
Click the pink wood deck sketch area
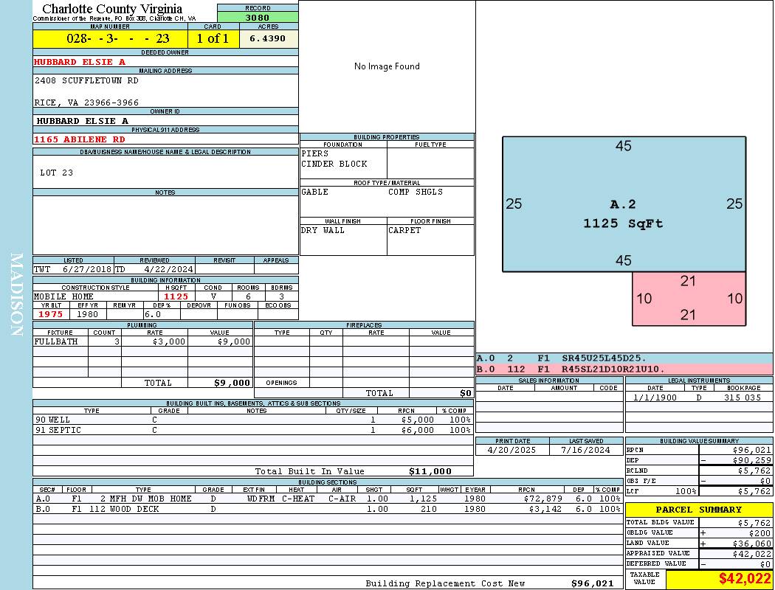pos(688,299)
